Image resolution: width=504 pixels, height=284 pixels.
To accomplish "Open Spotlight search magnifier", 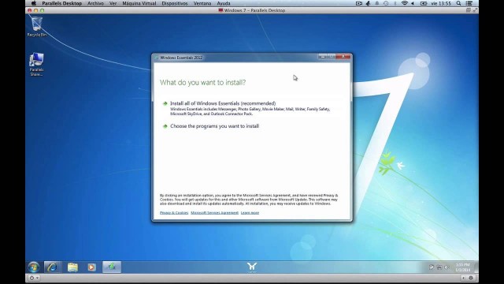I will (x=458, y=3).
